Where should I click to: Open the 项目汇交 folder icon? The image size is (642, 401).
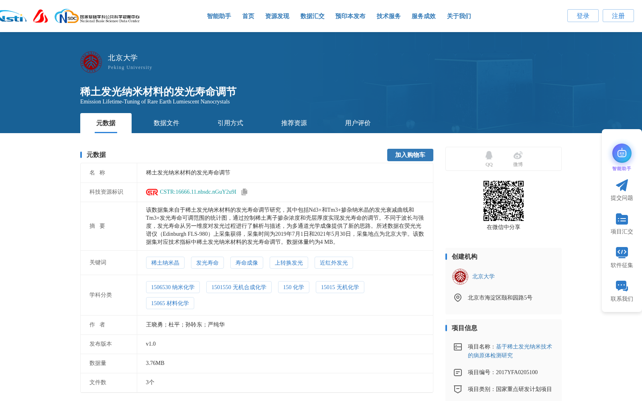tap(622, 219)
